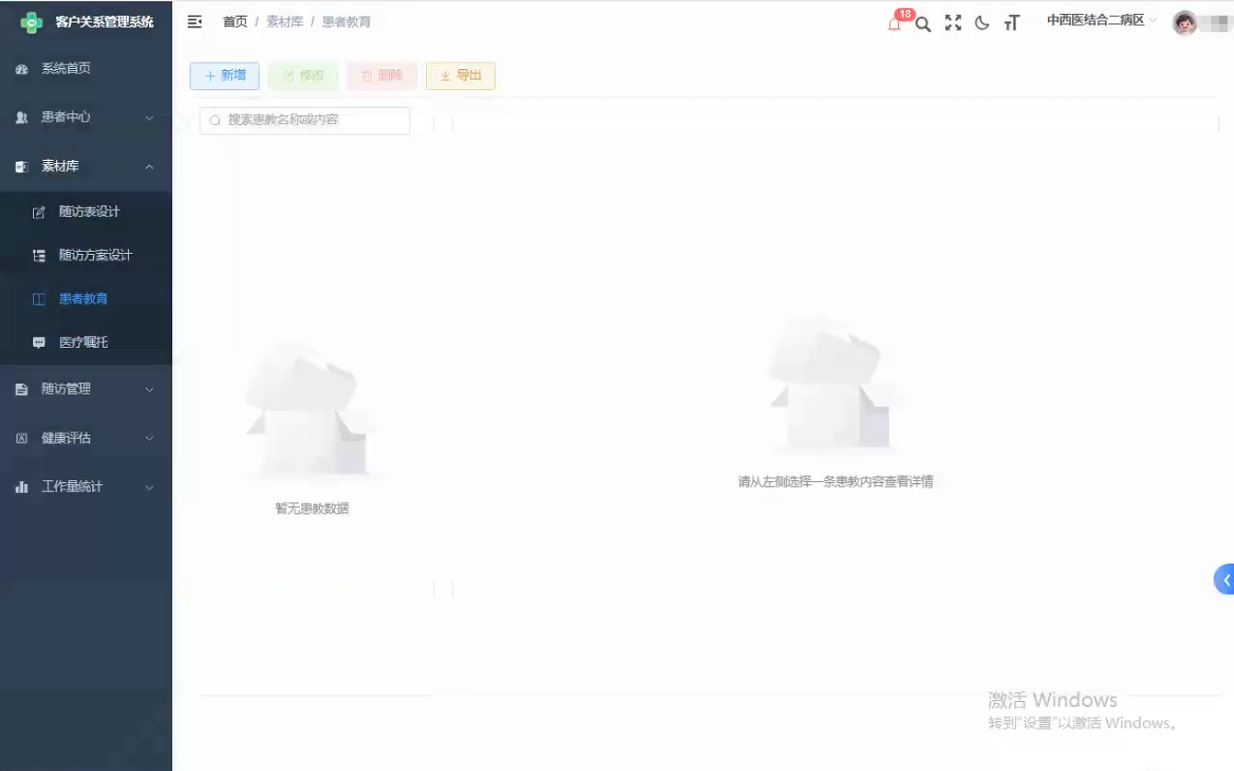Open the user avatar at top right
Image resolution: width=1234 pixels, height=771 pixels.
click(1187, 21)
